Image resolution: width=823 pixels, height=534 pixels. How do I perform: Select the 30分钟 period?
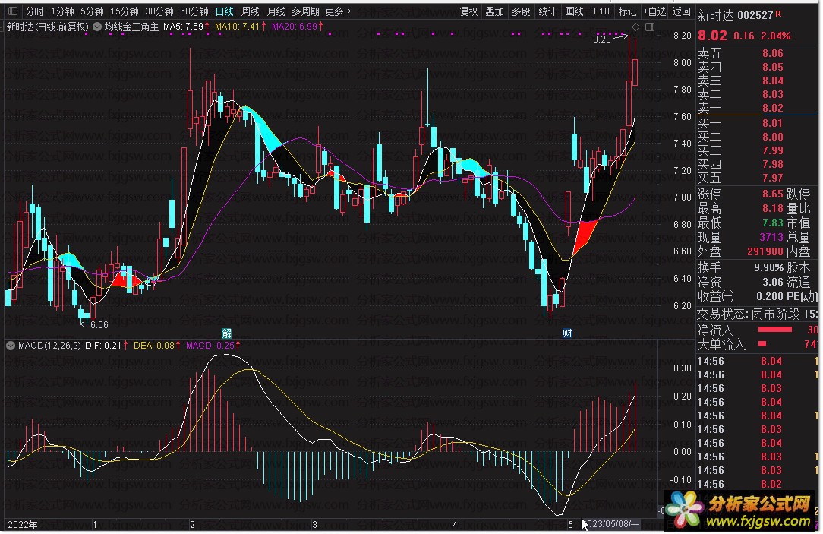[159, 11]
